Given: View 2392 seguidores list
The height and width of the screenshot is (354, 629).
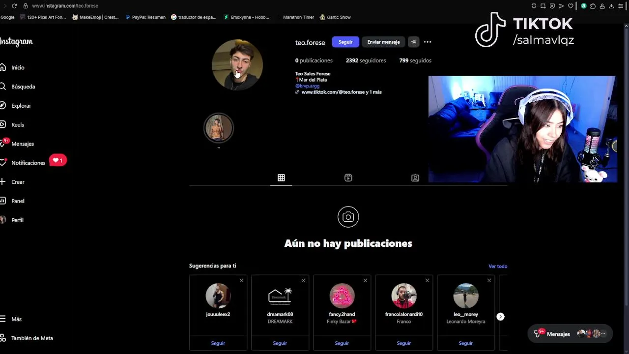Looking at the screenshot, I should coord(366,60).
